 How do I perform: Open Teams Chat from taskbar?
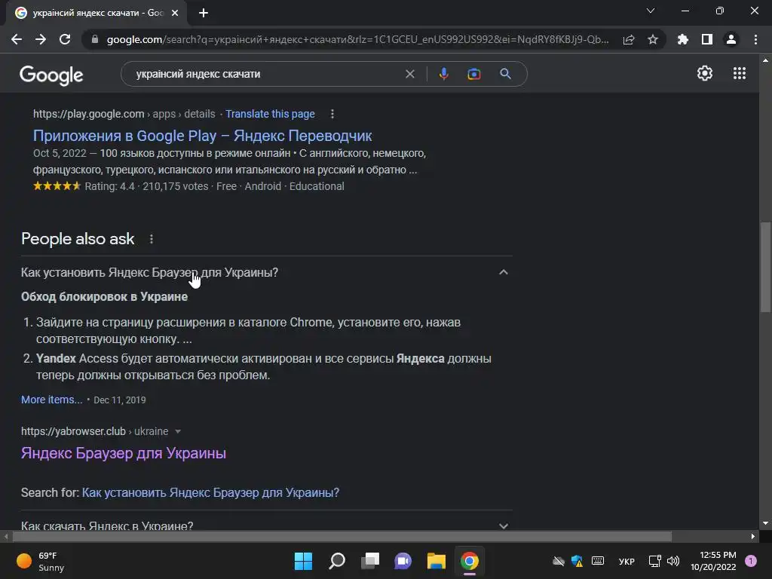(x=403, y=561)
